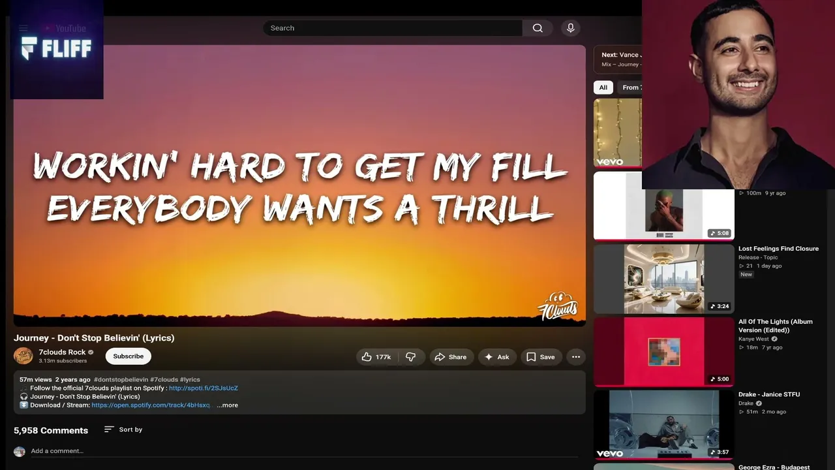Activate voice search microphone
This screenshot has width=835, height=470.
(571, 28)
